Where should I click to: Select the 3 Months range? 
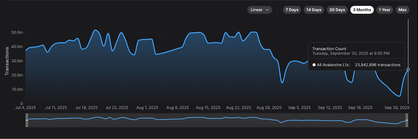pyautogui.click(x=362, y=10)
